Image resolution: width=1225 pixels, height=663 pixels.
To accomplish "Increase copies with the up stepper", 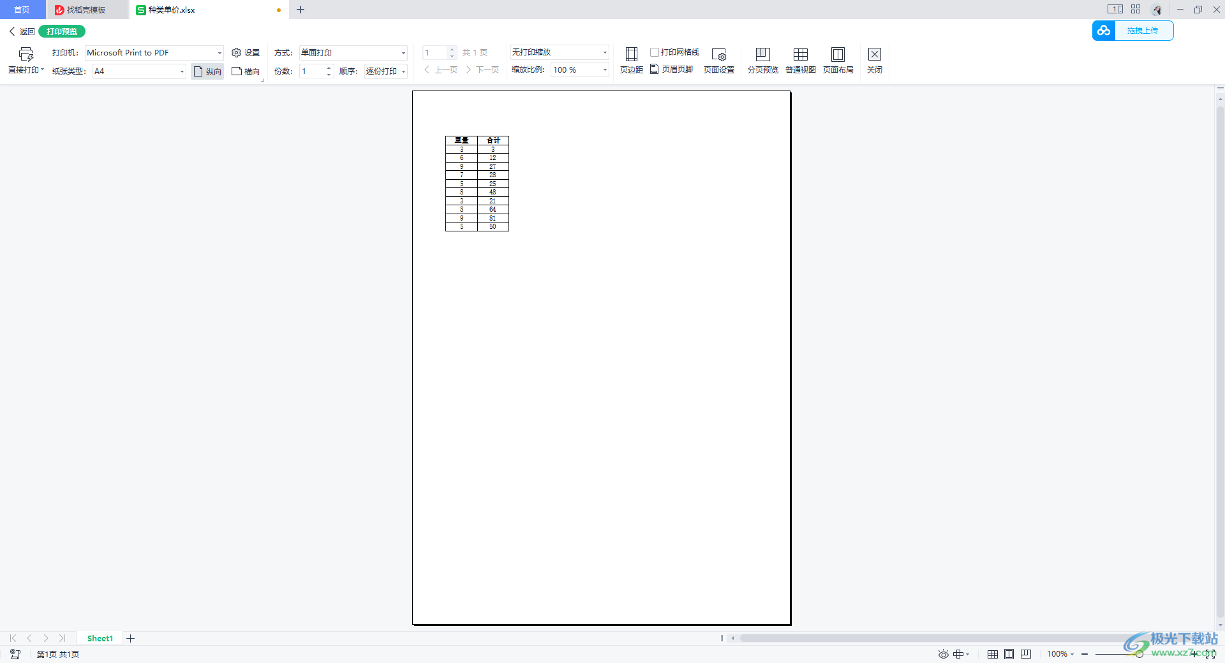I will [329, 68].
